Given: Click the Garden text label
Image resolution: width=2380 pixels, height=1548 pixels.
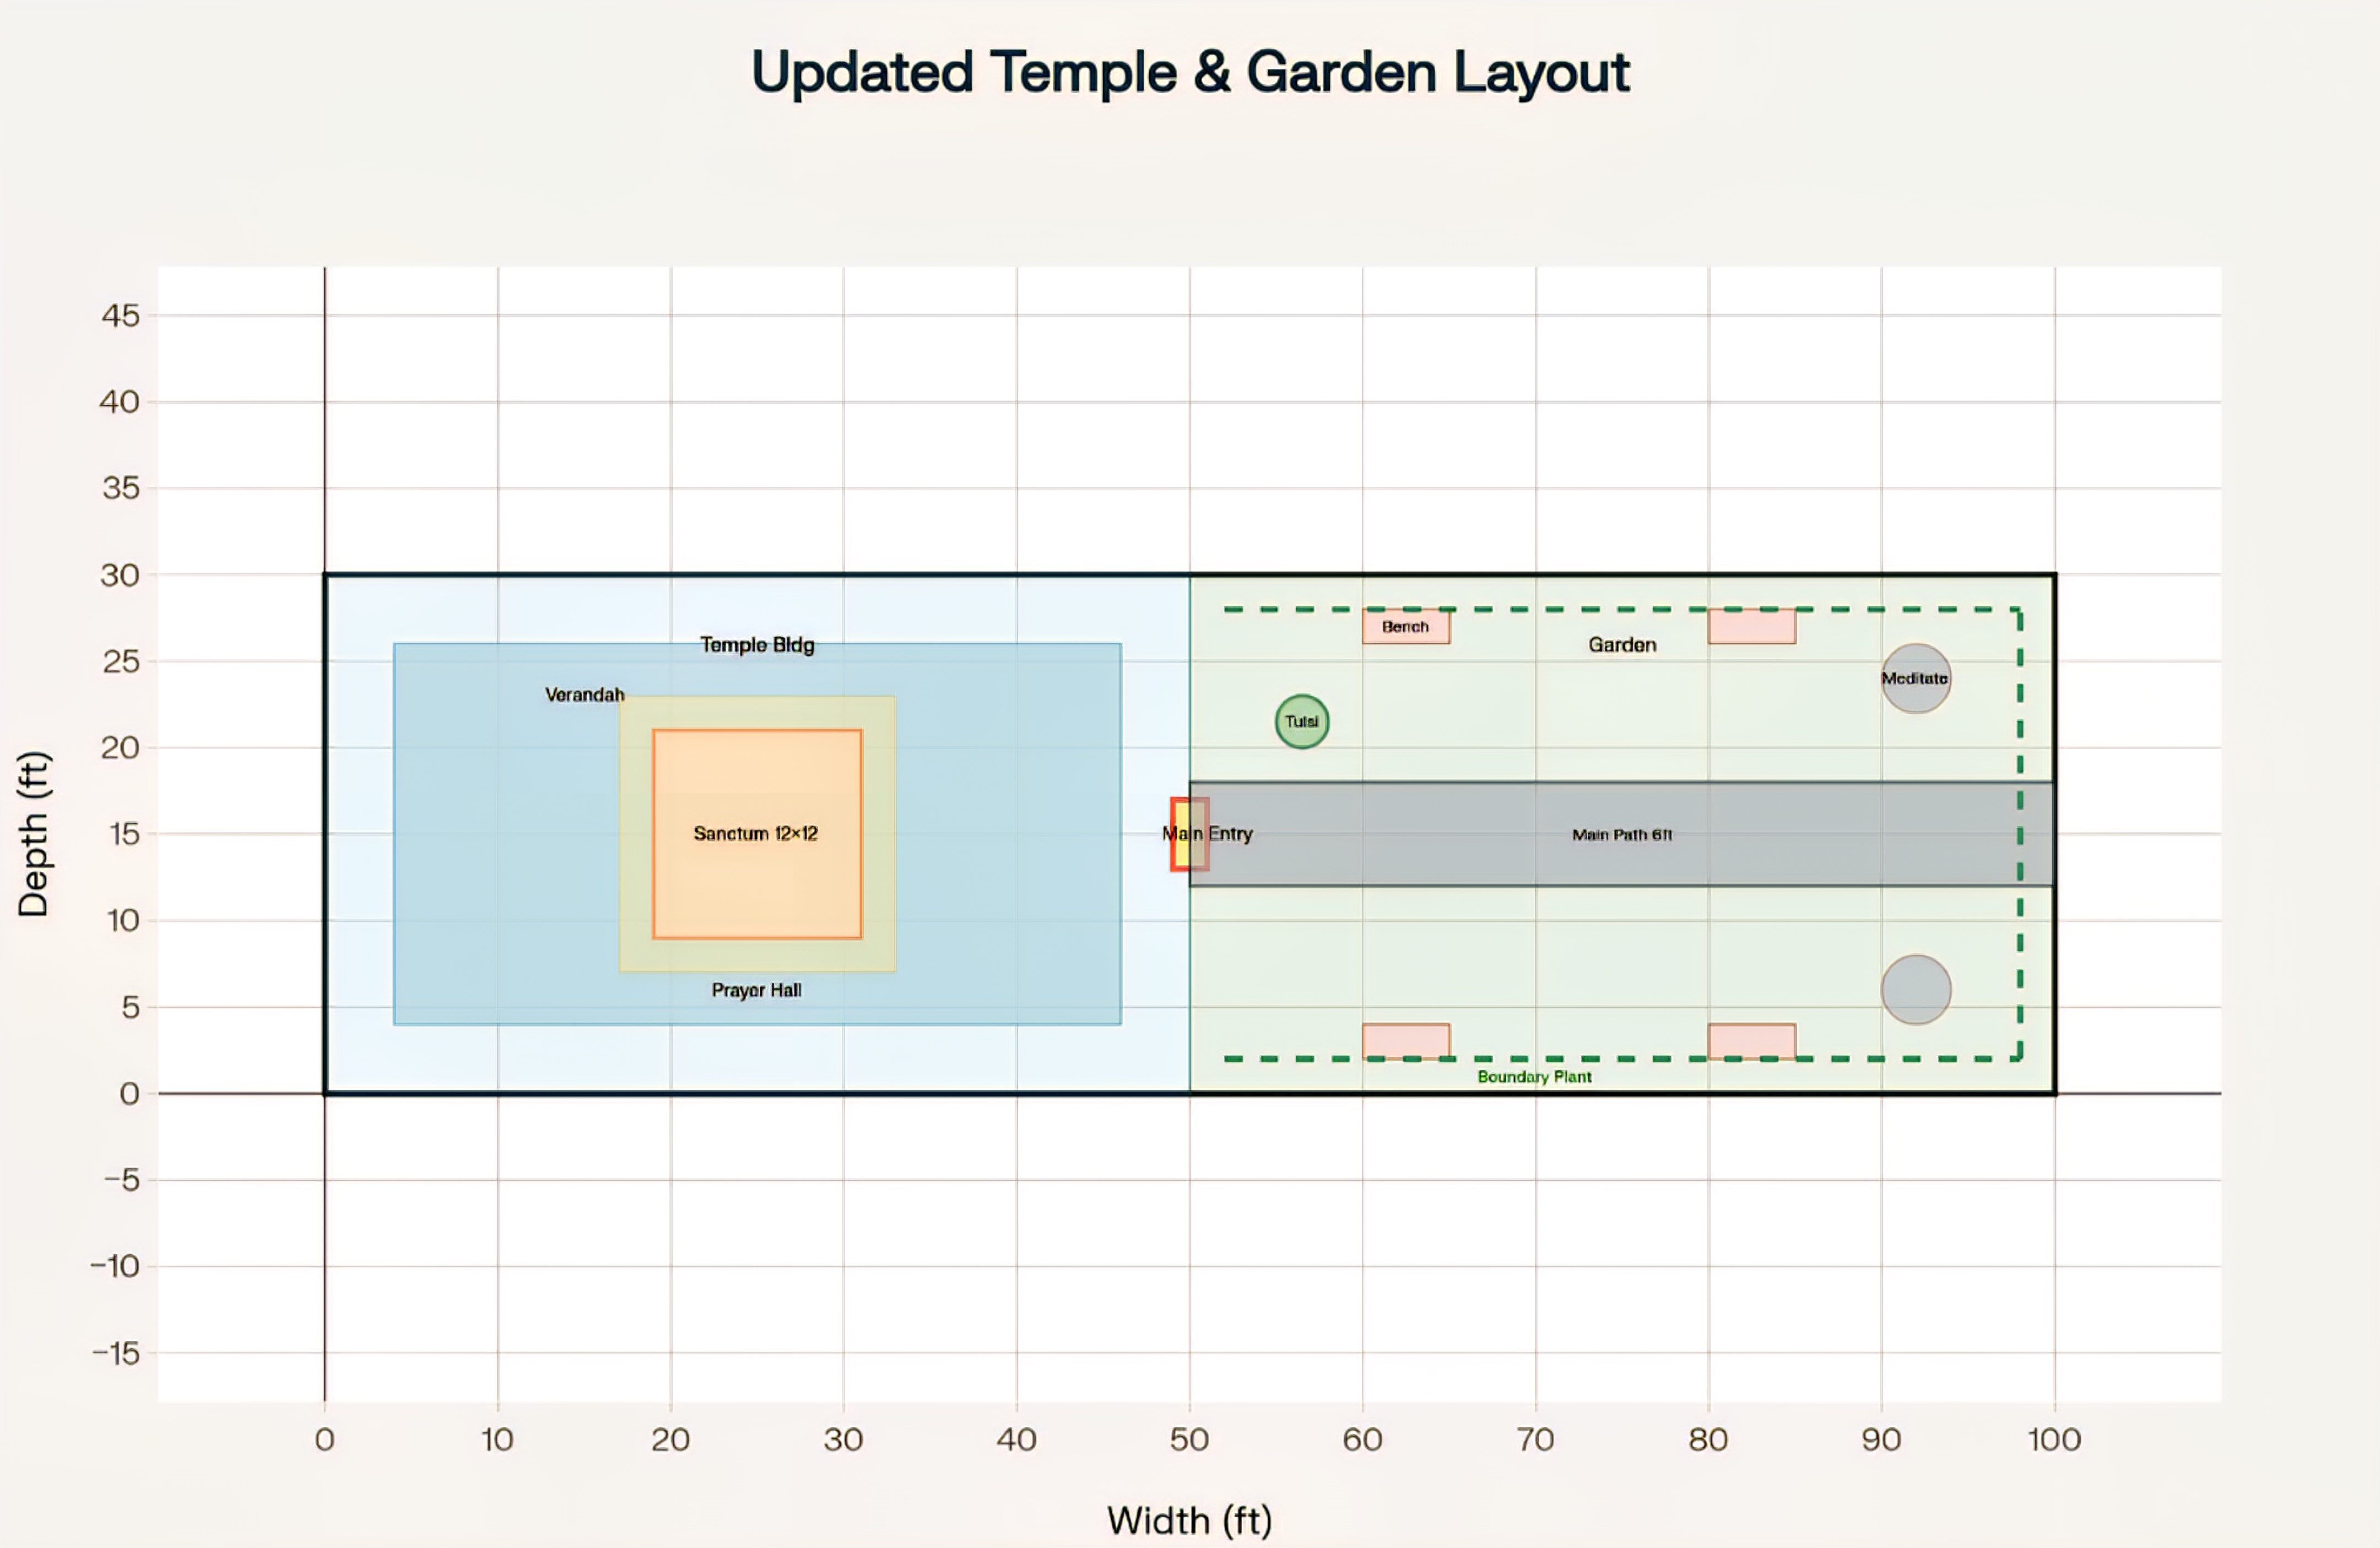Looking at the screenshot, I should pos(1622,644).
